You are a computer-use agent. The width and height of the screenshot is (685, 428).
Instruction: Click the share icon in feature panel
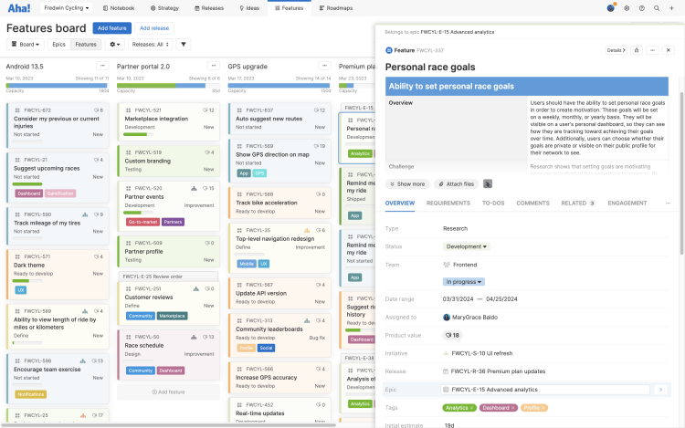point(637,50)
